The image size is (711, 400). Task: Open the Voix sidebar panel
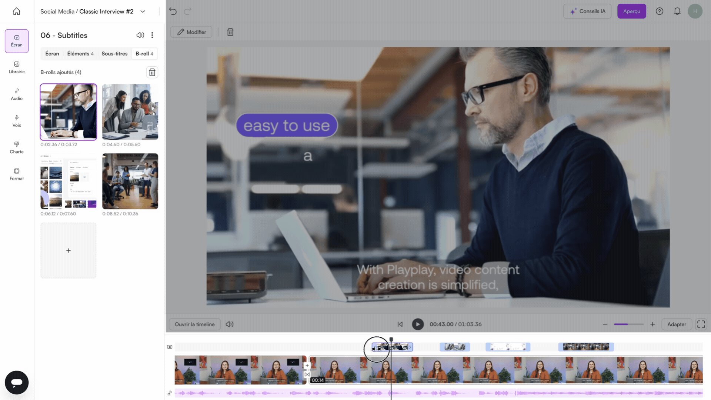[17, 121]
